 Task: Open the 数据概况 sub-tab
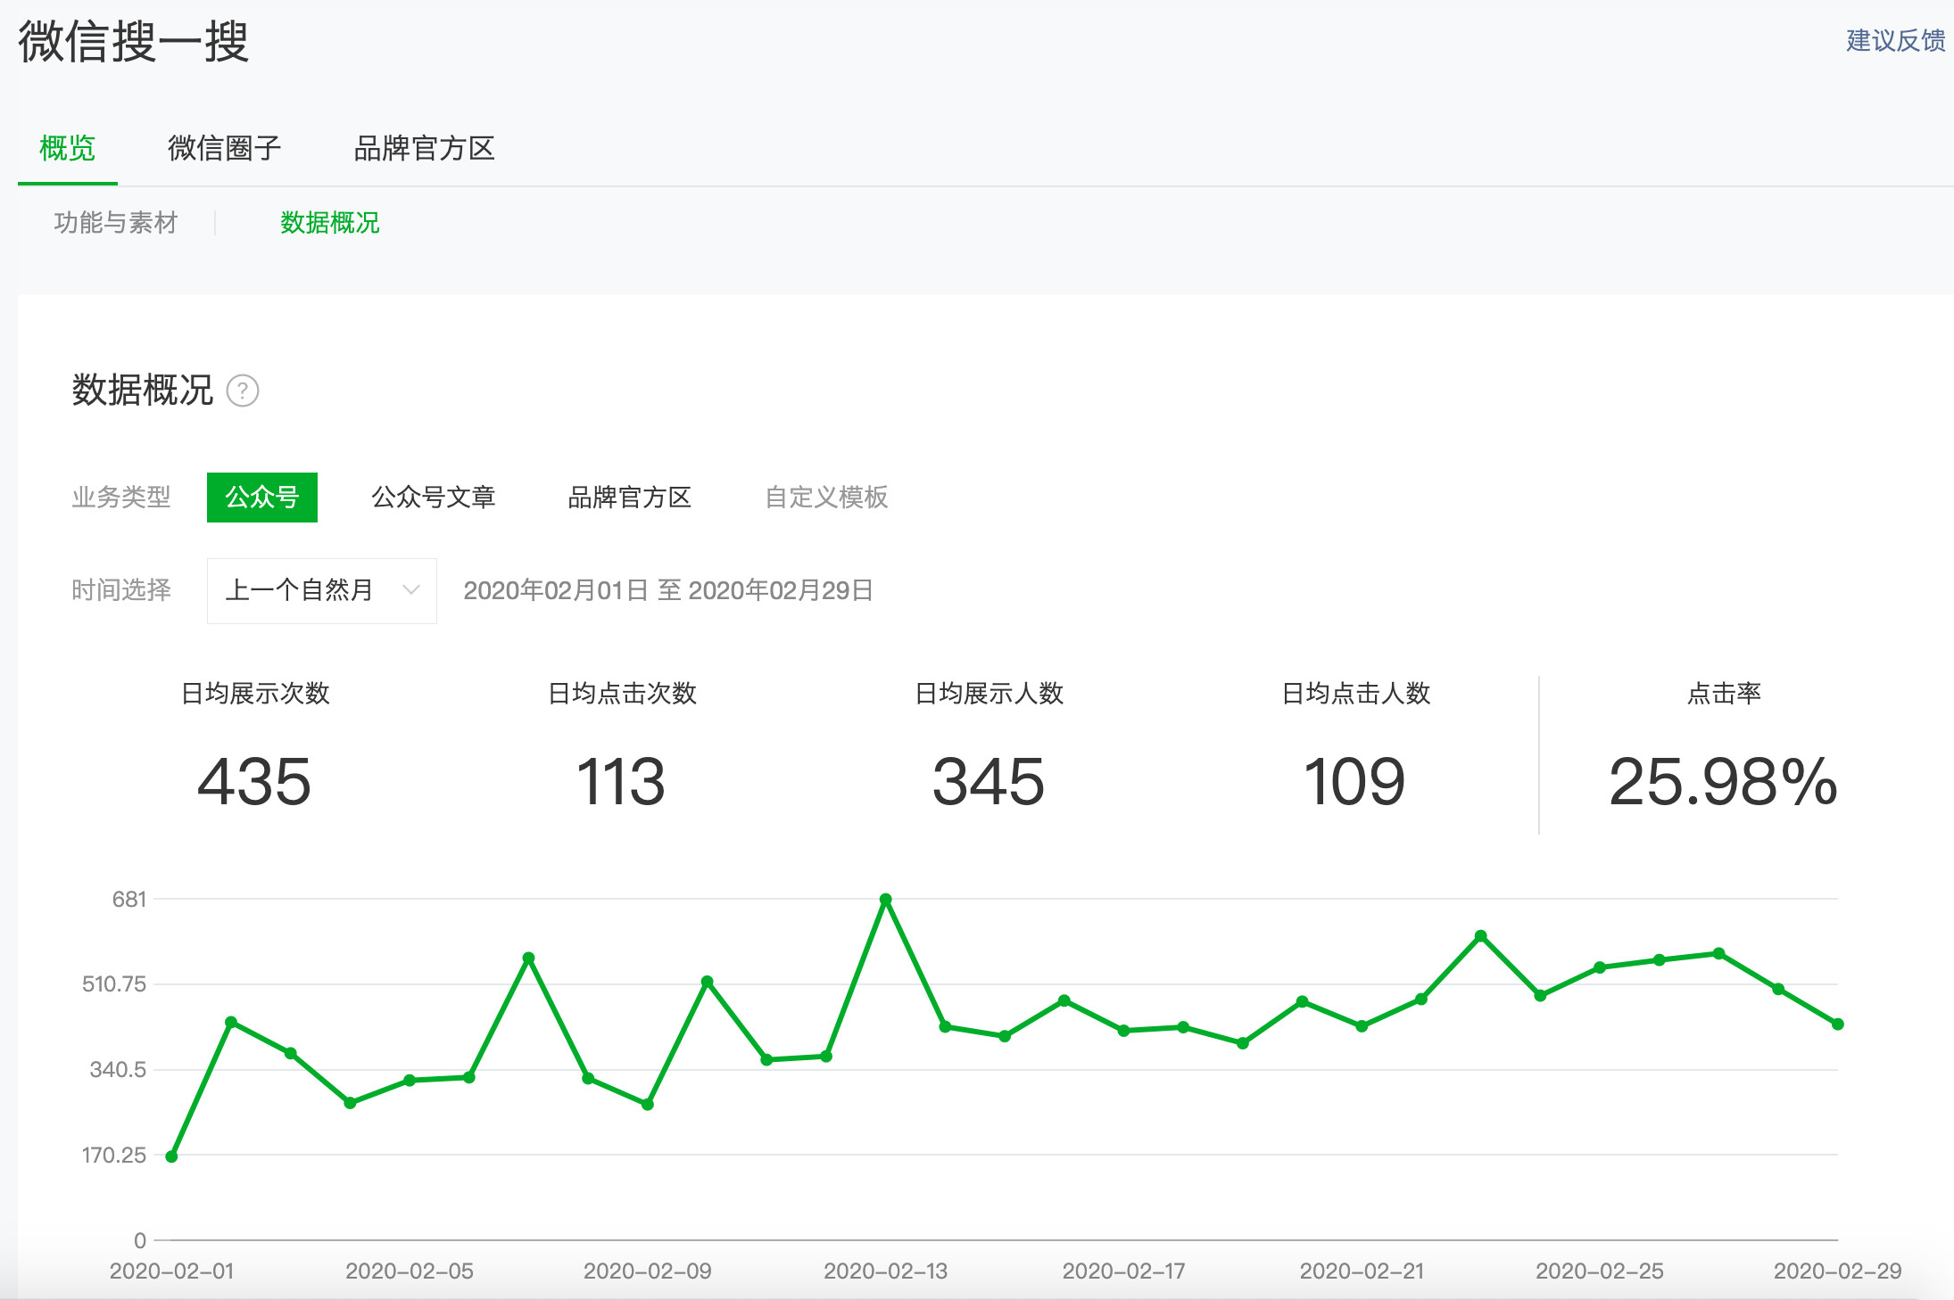[330, 222]
